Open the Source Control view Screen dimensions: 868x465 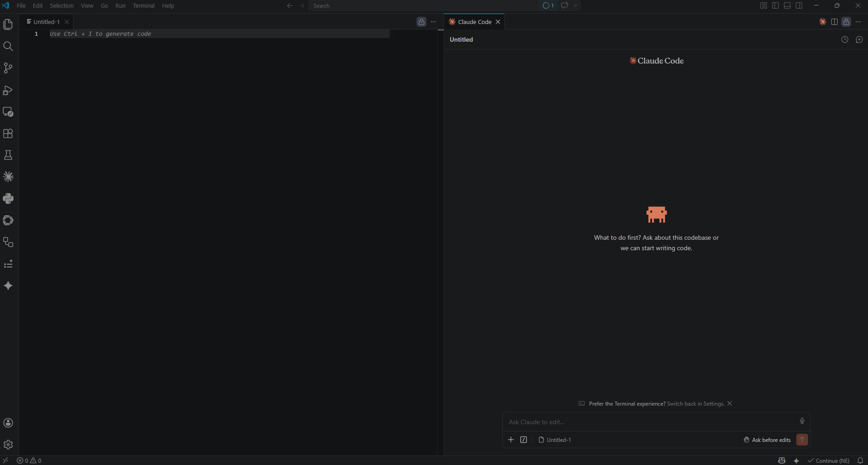tap(8, 68)
